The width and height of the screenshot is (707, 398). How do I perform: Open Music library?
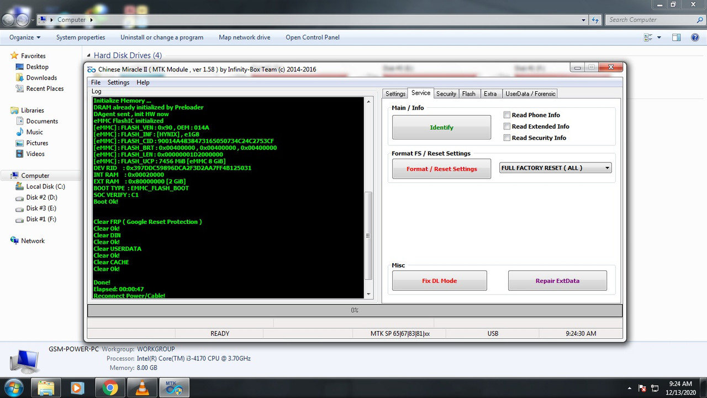tap(34, 132)
